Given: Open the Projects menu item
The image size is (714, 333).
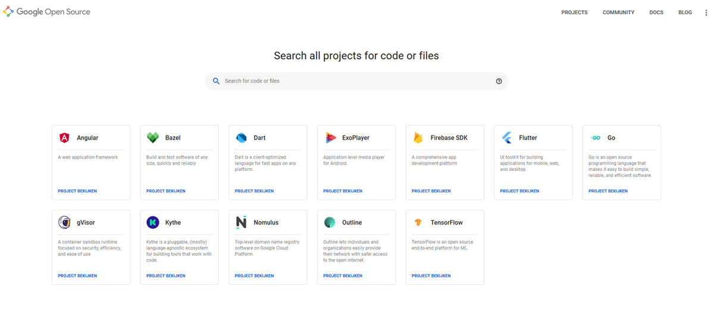Looking at the screenshot, I should [574, 12].
